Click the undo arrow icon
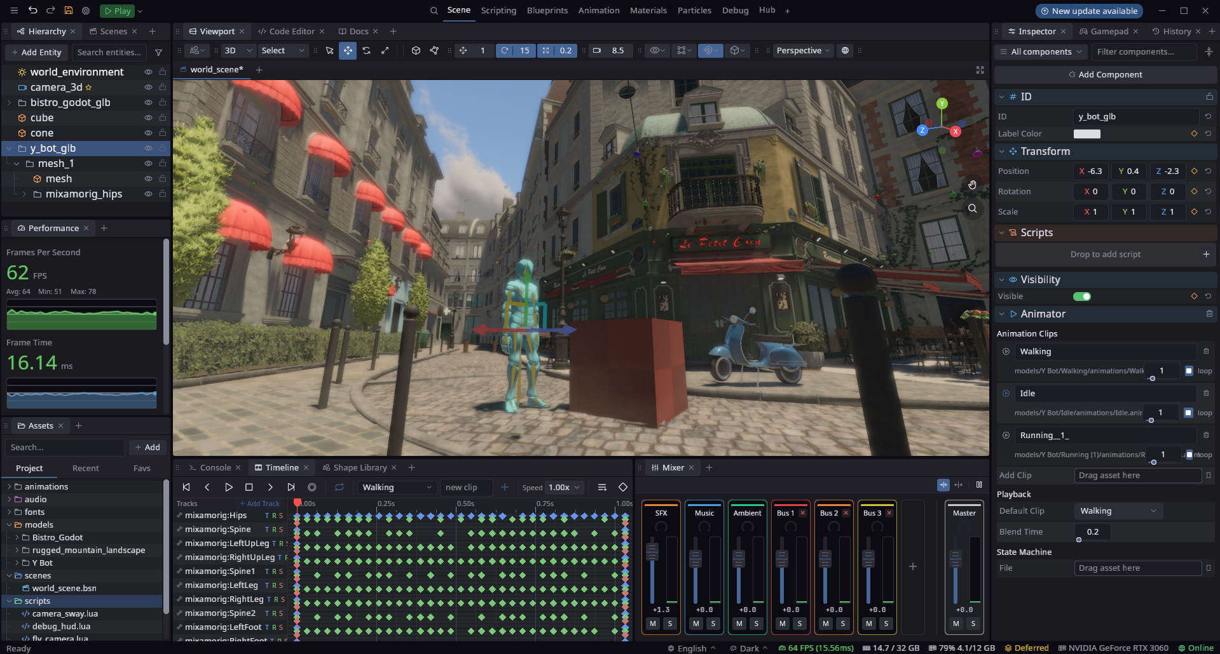The width and height of the screenshot is (1220, 654). click(x=32, y=11)
